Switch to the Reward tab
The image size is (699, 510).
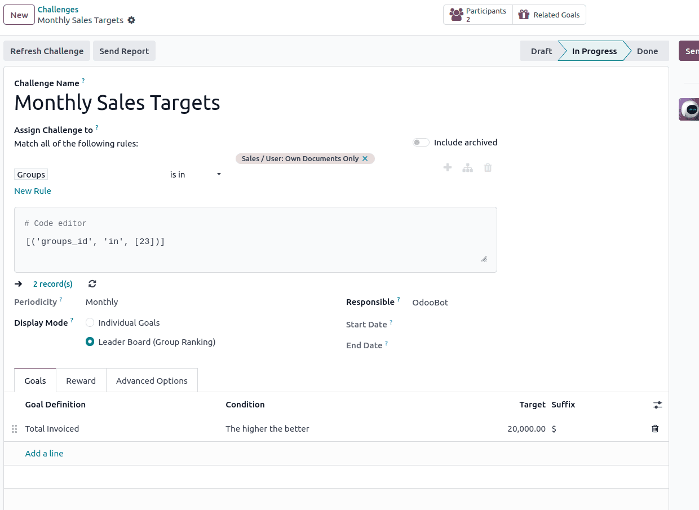(81, 380)
